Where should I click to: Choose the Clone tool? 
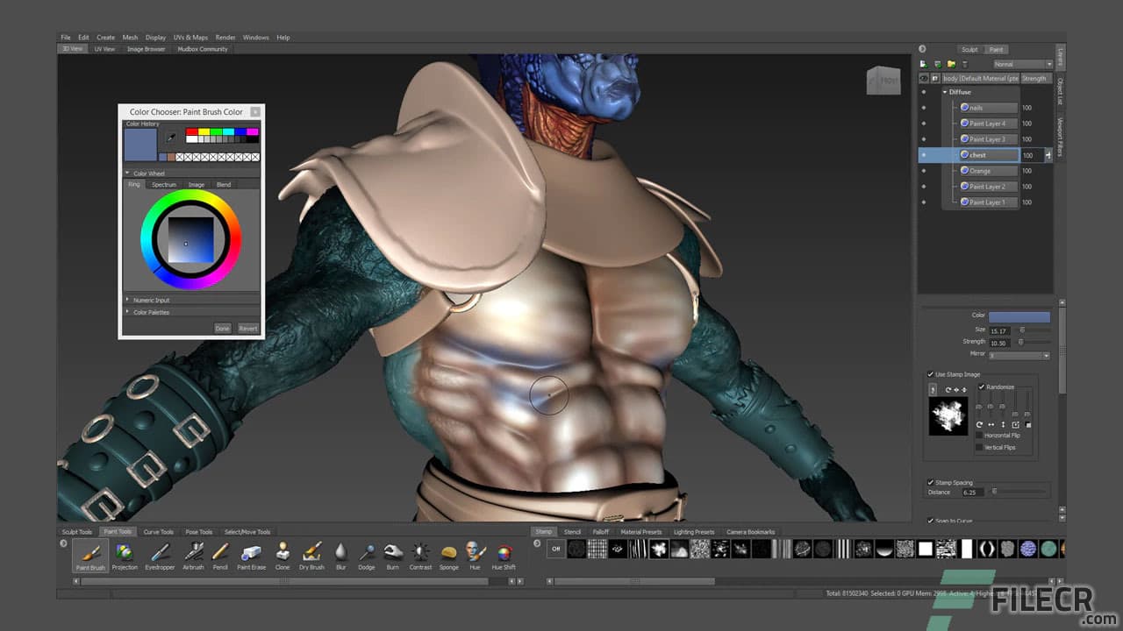281,554
